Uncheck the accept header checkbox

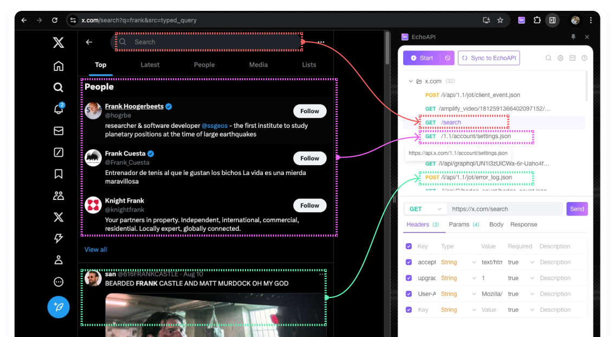(x=409, y=262)
